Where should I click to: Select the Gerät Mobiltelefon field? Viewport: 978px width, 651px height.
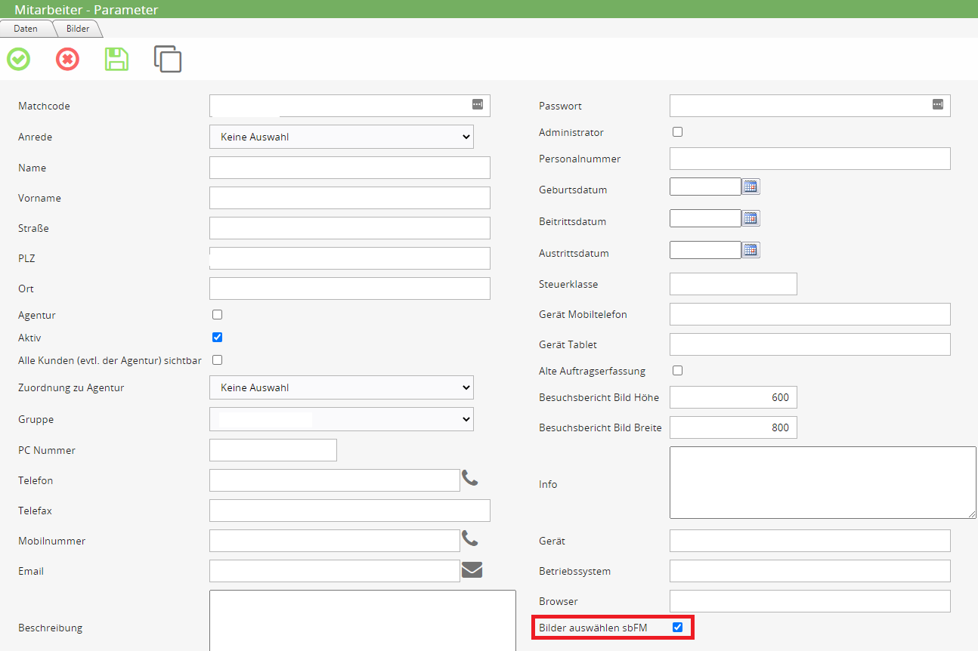coord(810,314)
